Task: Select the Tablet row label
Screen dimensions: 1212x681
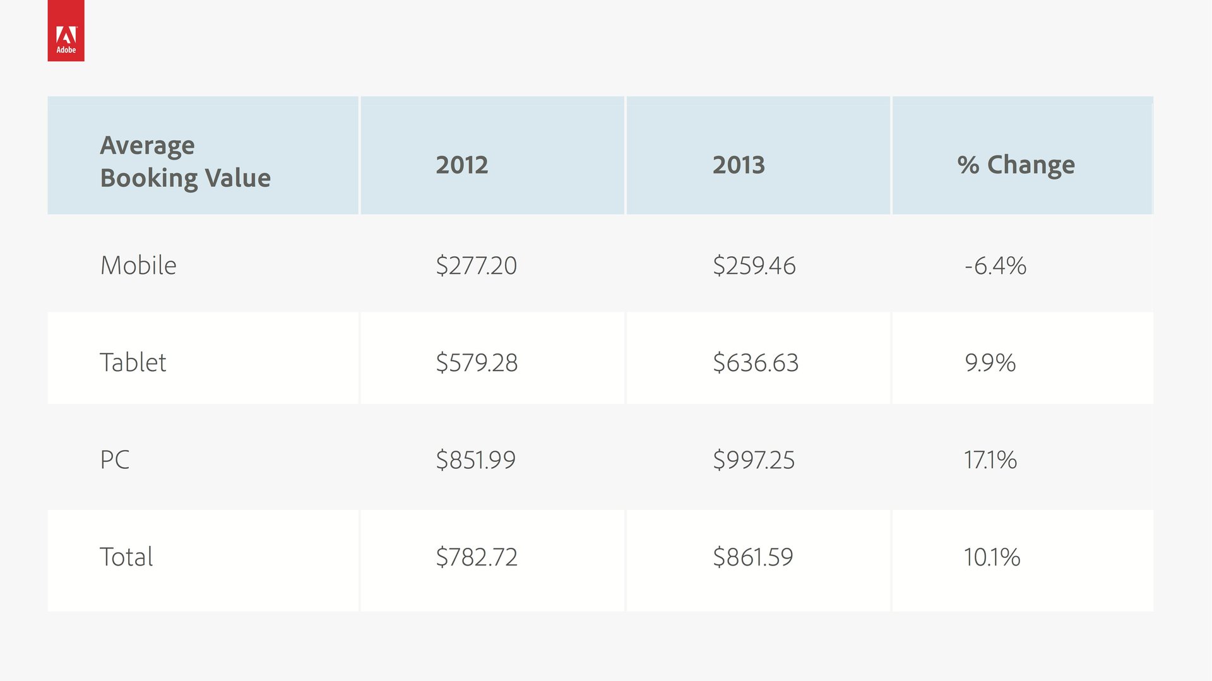Action: click(133, 362)
